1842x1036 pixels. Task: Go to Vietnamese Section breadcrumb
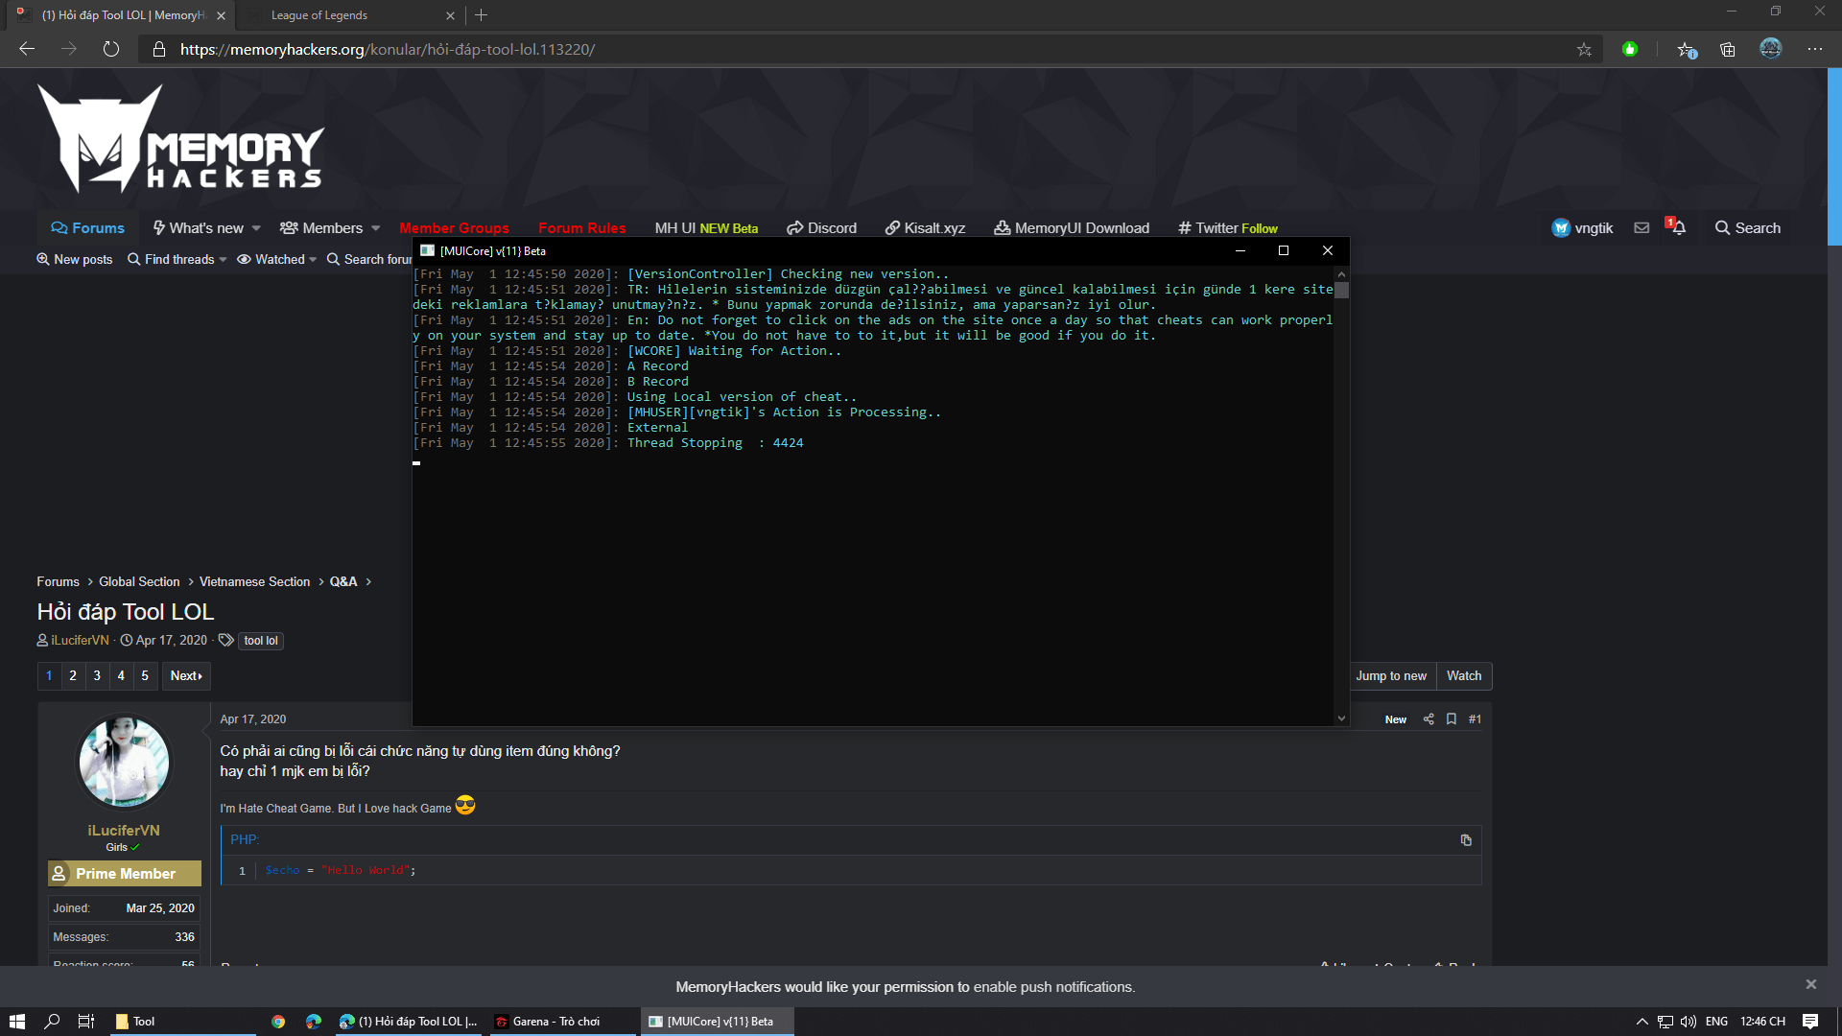[x=254, y=582]
